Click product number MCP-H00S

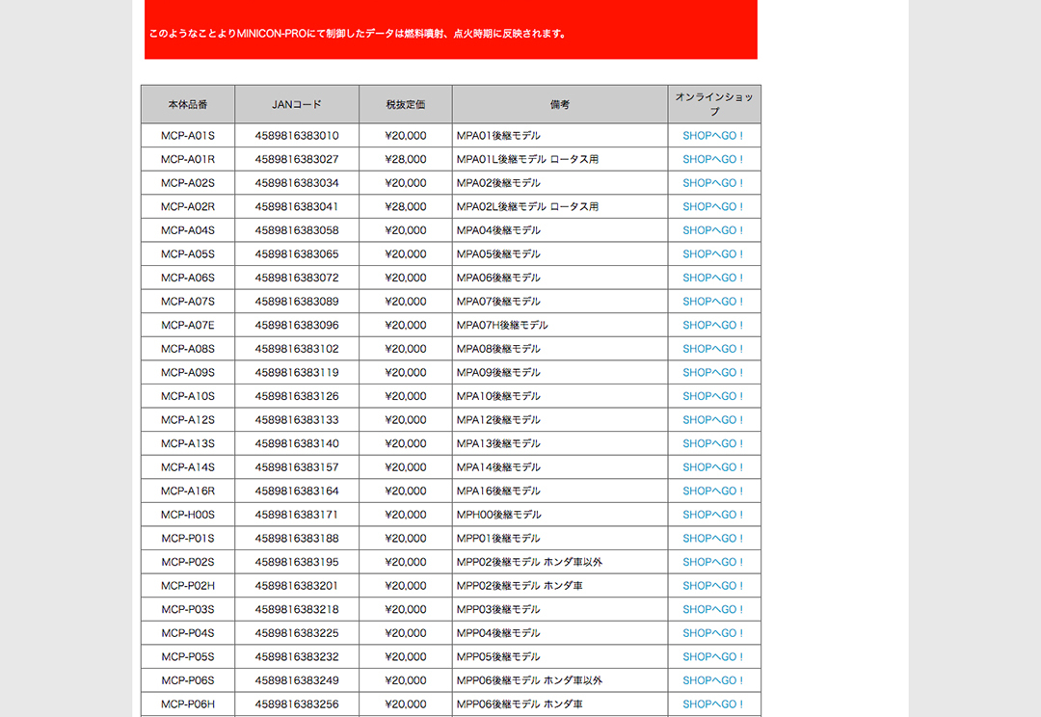click(x=188, y=515)
